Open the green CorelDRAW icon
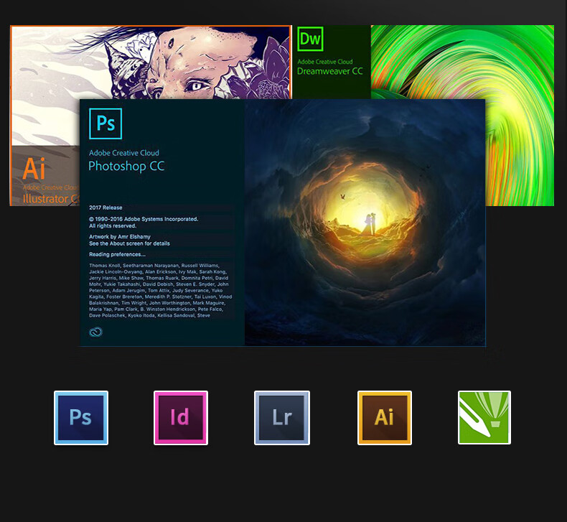Viewport: 567px width, 522px height. 484,418
